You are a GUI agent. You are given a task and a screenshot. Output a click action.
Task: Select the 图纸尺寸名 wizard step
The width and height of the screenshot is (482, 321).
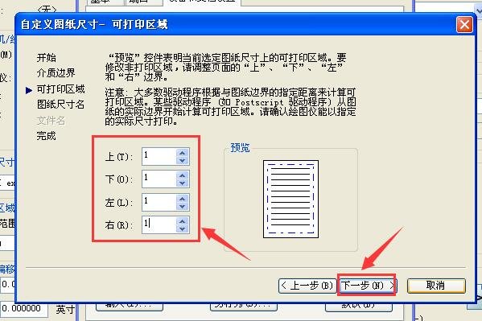(60, 105)
